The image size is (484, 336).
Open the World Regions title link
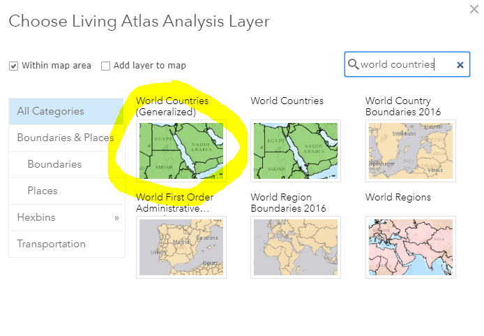point(398,197)
